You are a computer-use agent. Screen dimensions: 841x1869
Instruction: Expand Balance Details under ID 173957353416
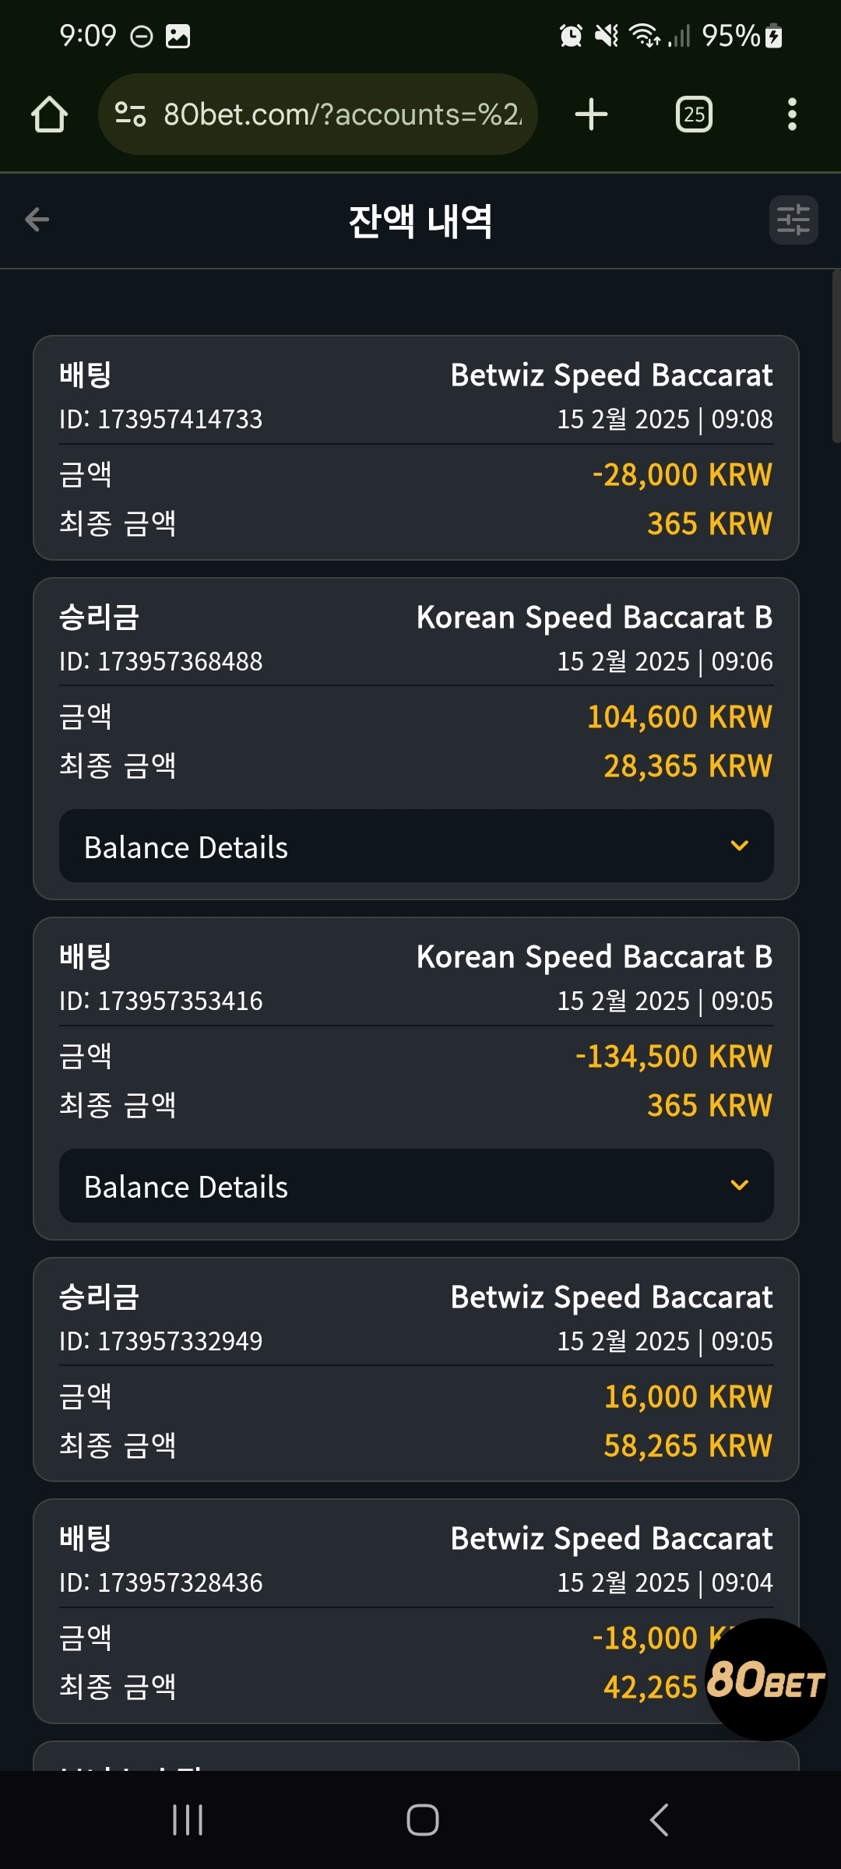pyautogui.click(x=417, y=1185)
